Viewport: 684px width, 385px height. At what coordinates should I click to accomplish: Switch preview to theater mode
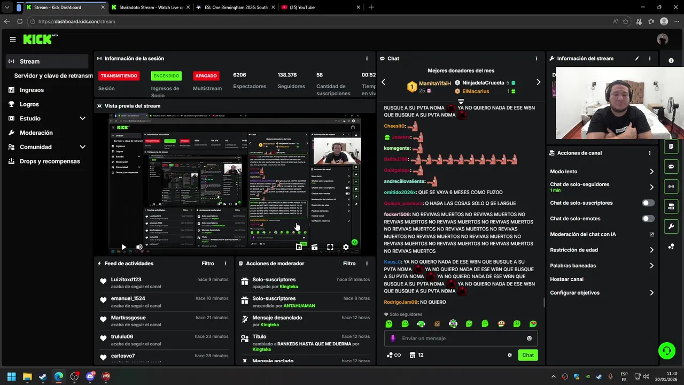314,247
